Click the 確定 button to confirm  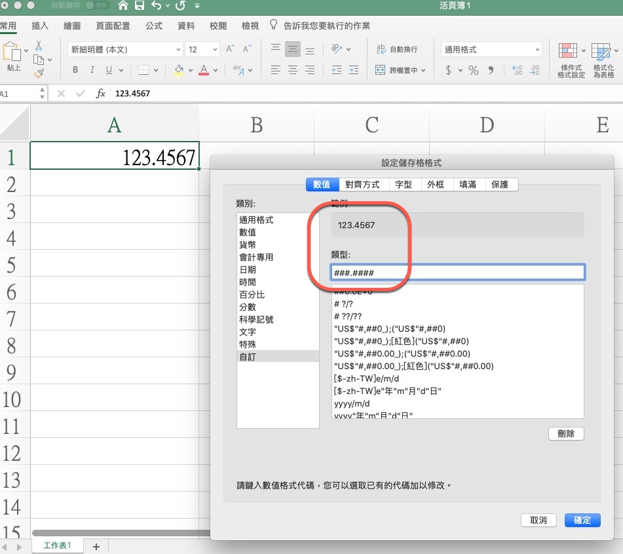click(582, 520)
